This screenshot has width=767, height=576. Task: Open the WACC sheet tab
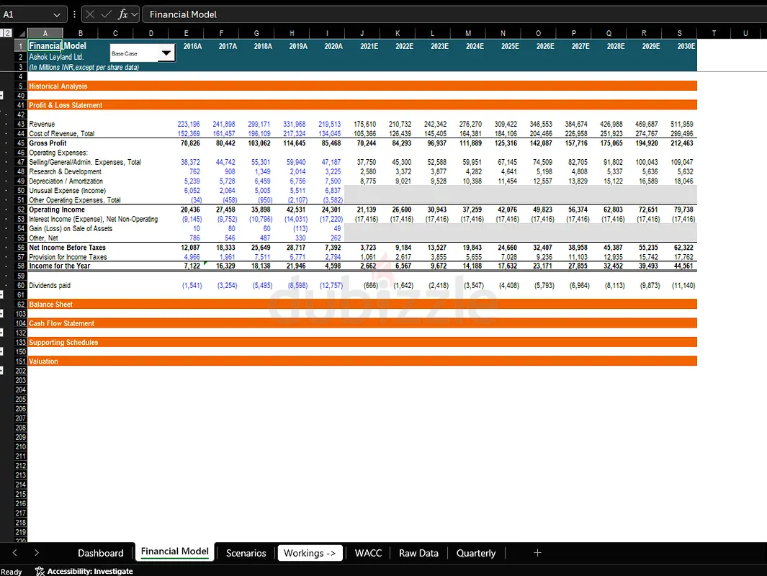(x=368, y=553)
